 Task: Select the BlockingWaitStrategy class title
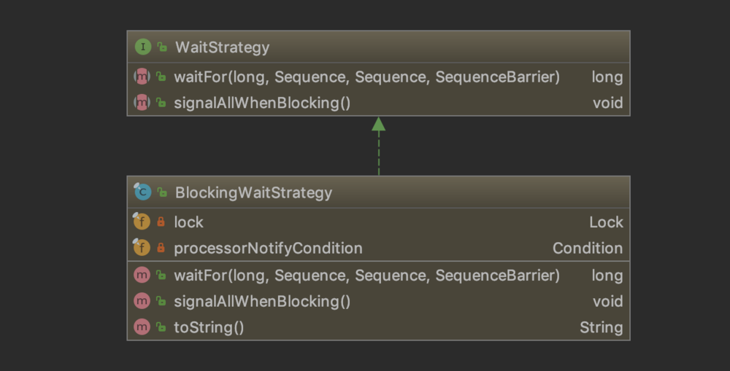[253, 192]
